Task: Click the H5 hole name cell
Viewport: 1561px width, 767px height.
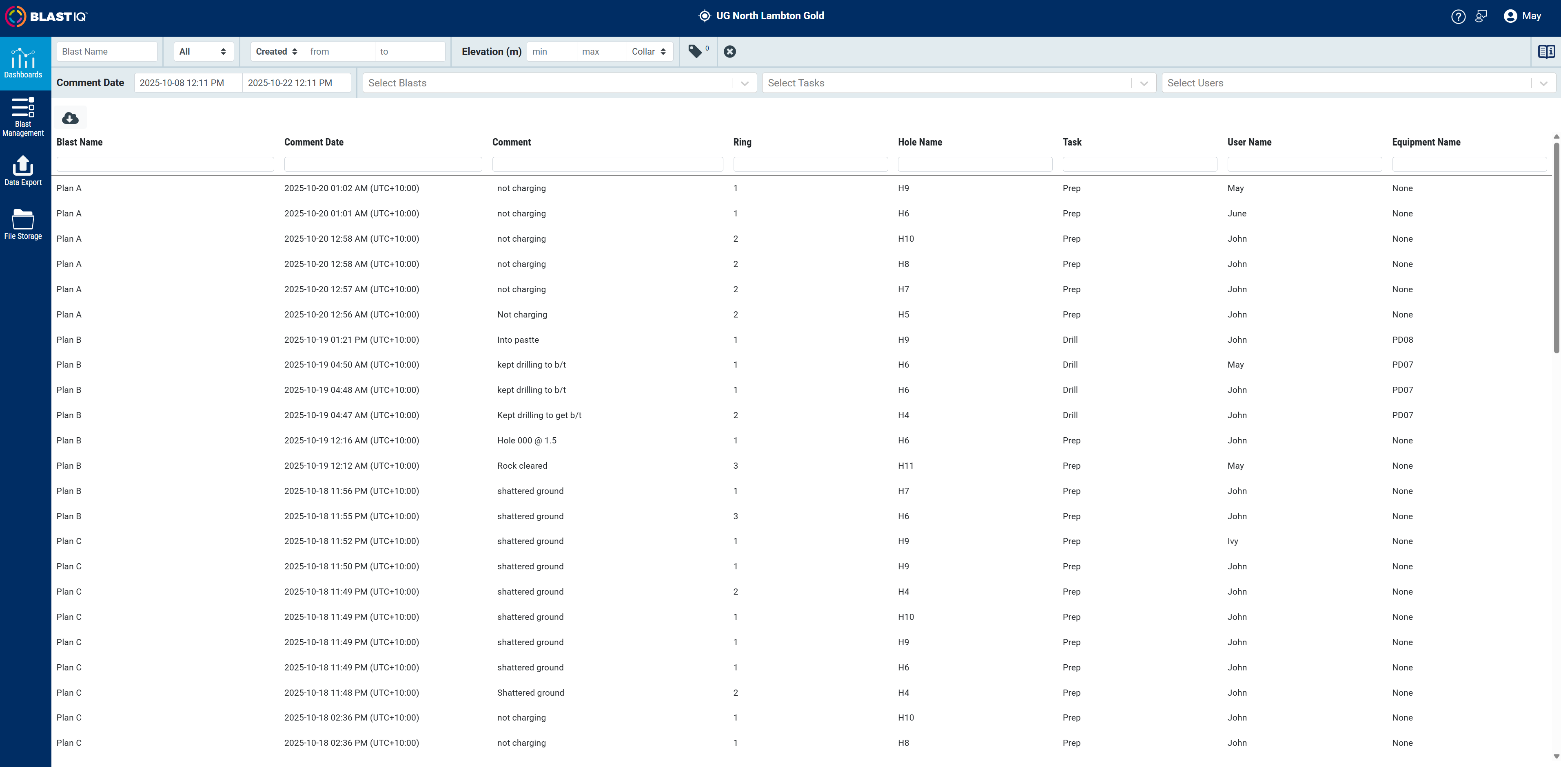Action: [904, 315]
